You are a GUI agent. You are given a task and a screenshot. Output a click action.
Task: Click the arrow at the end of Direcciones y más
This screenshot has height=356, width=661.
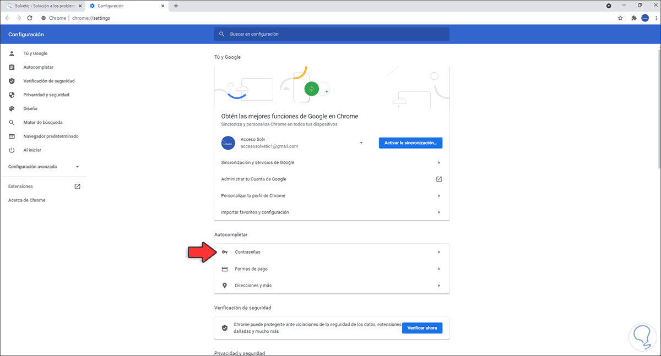pos(439,286)
